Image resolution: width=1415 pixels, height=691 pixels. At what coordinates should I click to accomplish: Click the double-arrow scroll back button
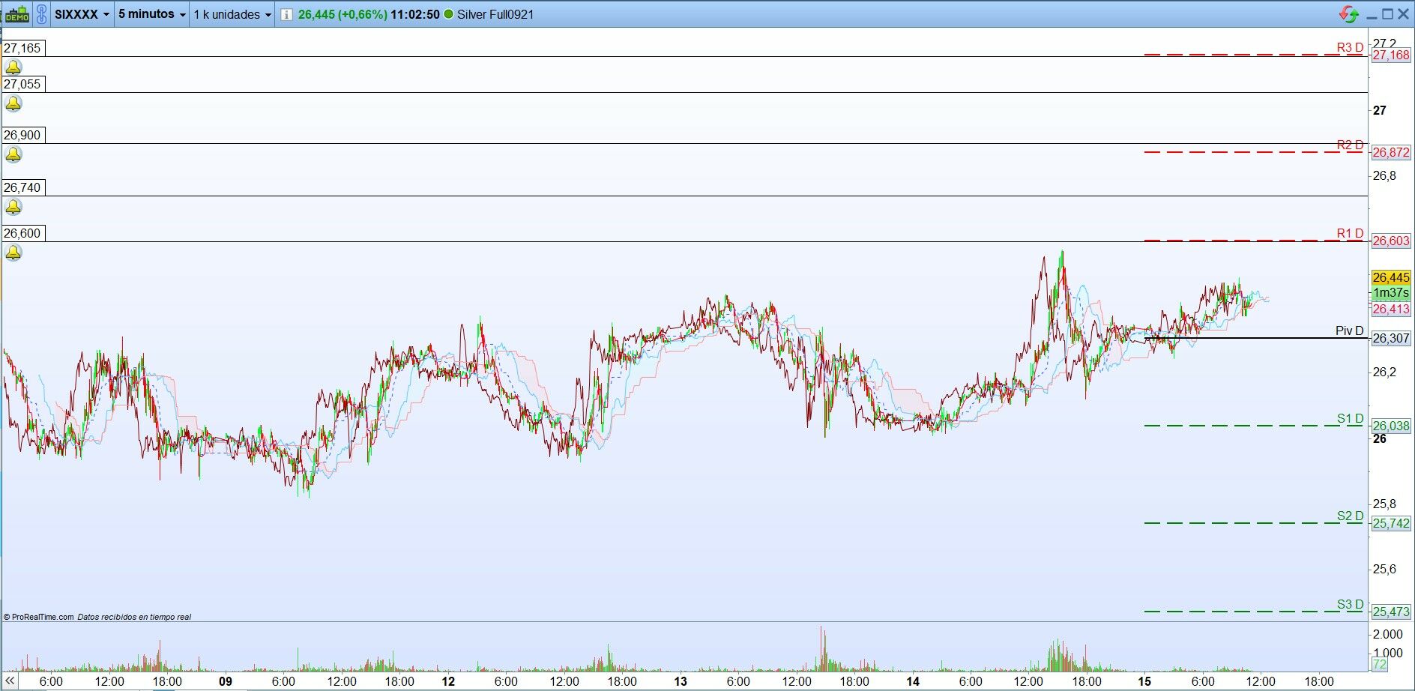(x=10, y=681)
